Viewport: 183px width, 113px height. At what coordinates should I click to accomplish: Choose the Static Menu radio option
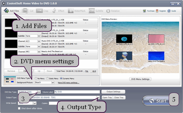coord(47,78)
